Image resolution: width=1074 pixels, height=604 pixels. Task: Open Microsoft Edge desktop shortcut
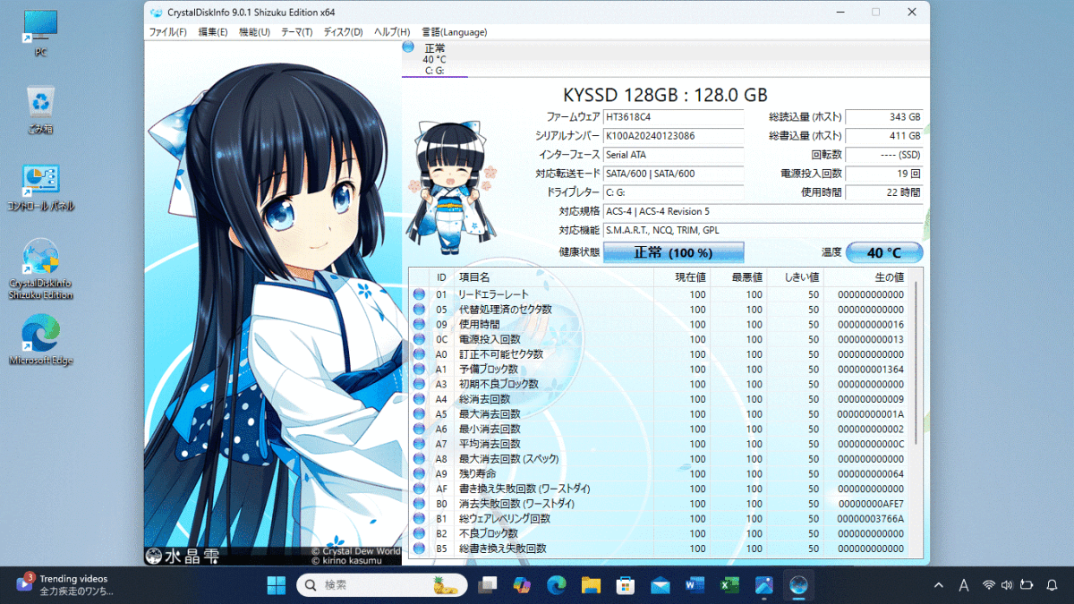click(x=40, y=341)
